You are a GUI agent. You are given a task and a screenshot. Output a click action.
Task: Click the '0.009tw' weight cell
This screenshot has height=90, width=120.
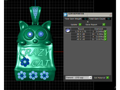point(100,37)
